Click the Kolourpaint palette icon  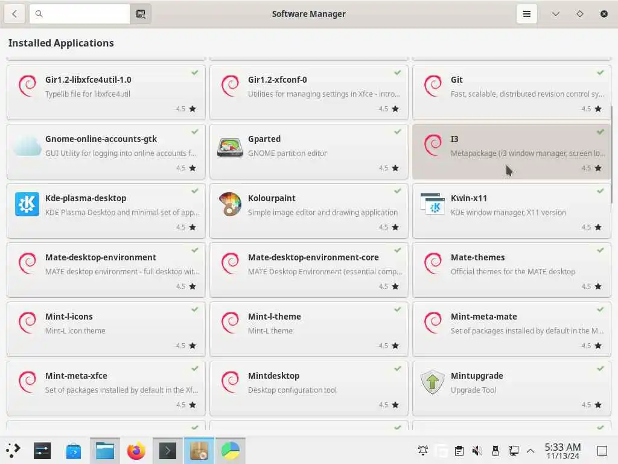230,204
